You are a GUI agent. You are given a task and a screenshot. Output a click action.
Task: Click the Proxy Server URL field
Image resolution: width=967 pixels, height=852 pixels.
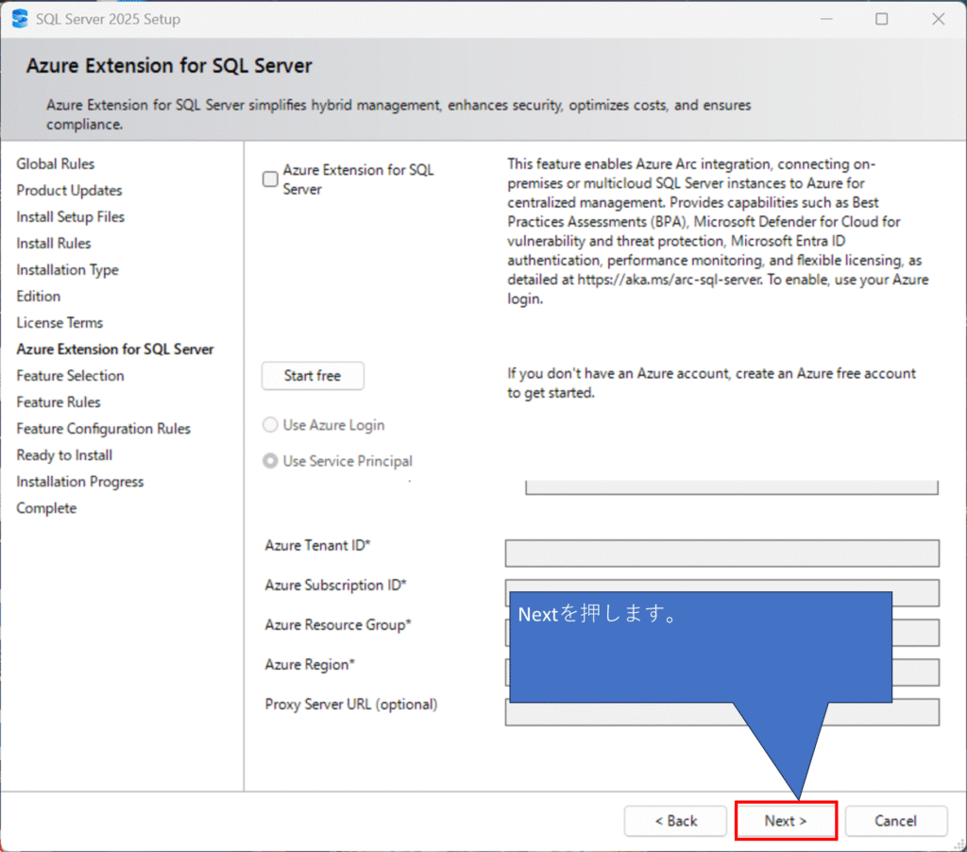tap(722, 713)
